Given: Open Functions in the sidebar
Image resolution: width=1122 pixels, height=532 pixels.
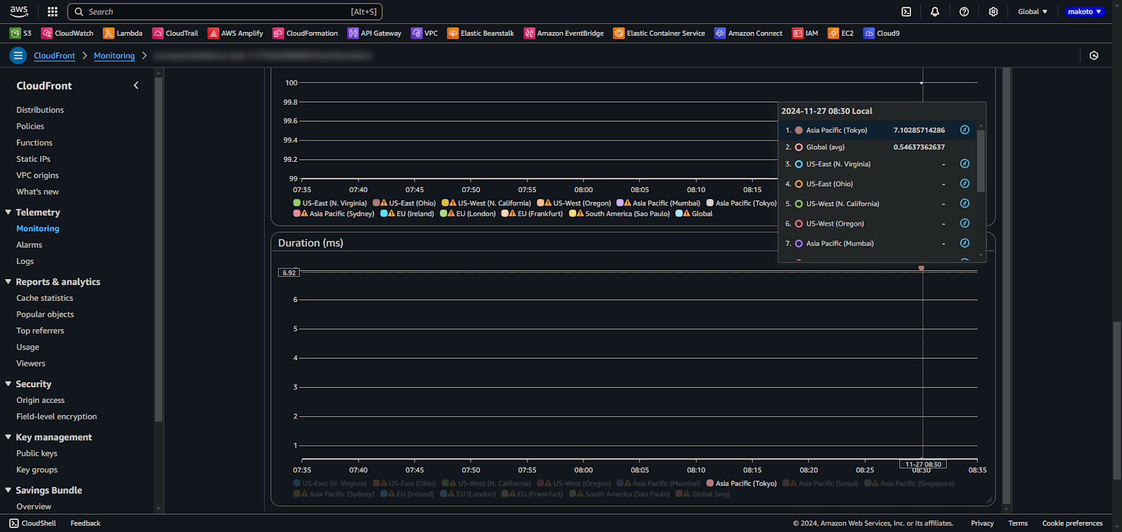Looking at the screenshot, I should 34,142.
